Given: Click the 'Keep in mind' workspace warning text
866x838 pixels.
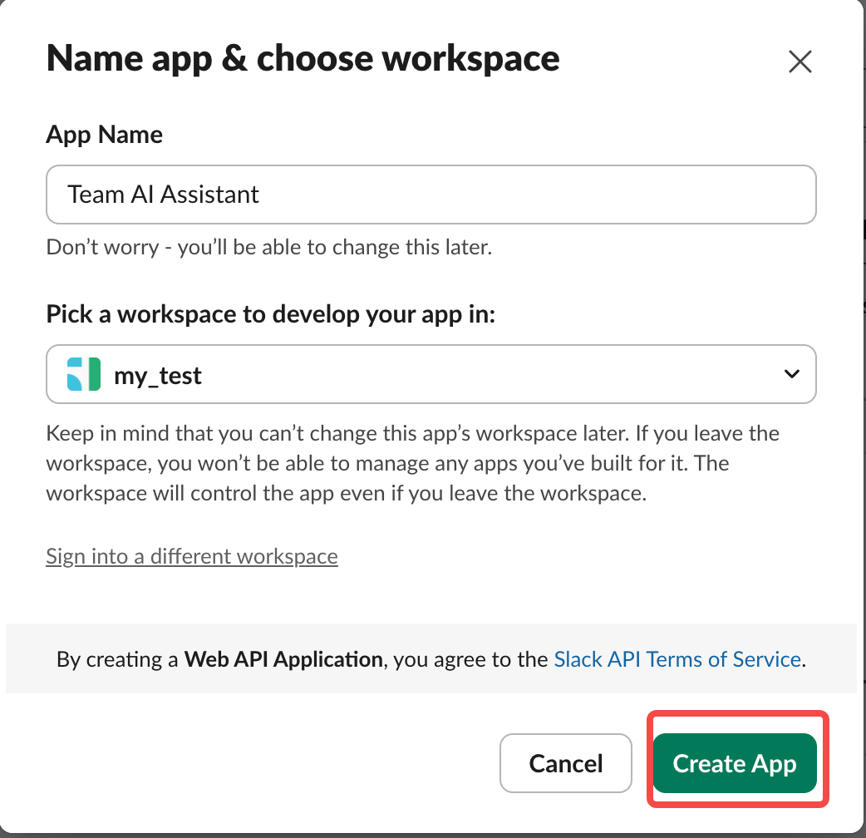Looking at the screenshot, I should [x=412, y=463].
